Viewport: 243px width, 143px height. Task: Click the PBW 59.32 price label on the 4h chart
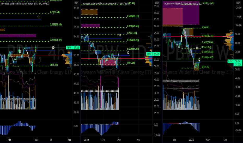pyautogui.click(x=73, y=48)
